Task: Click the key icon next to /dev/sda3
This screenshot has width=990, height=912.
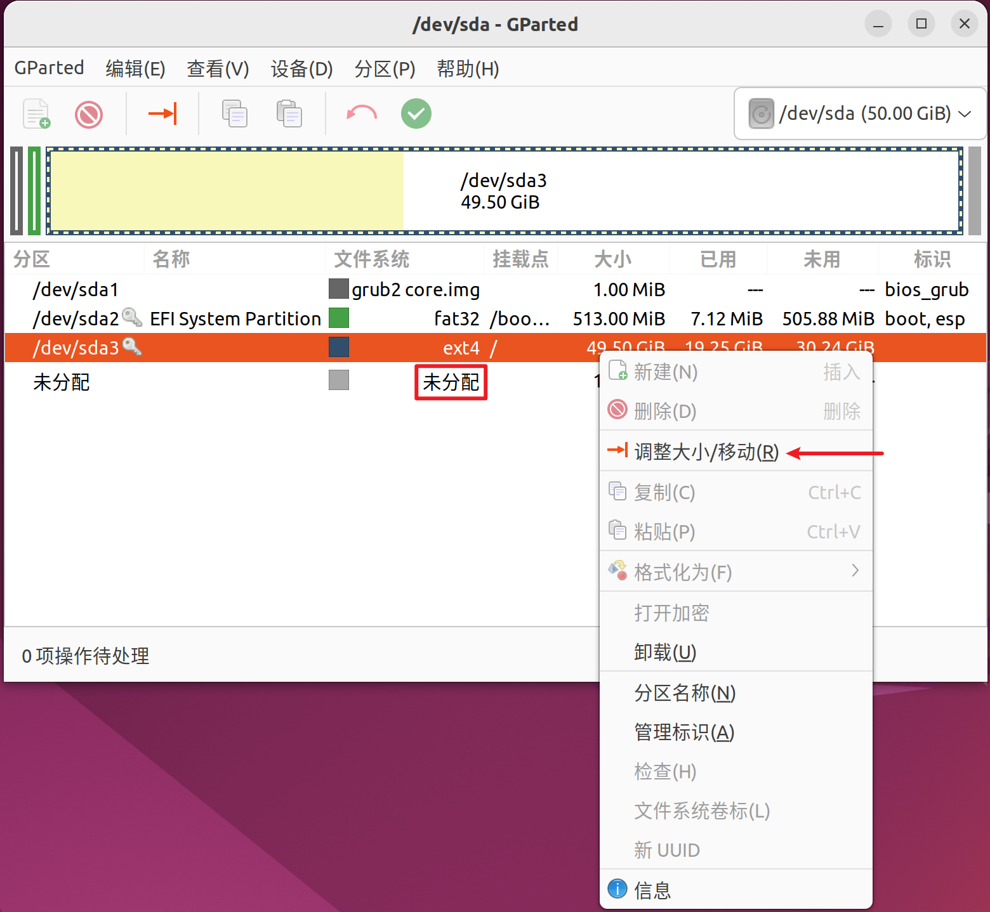Action: [x=132, y=346]
